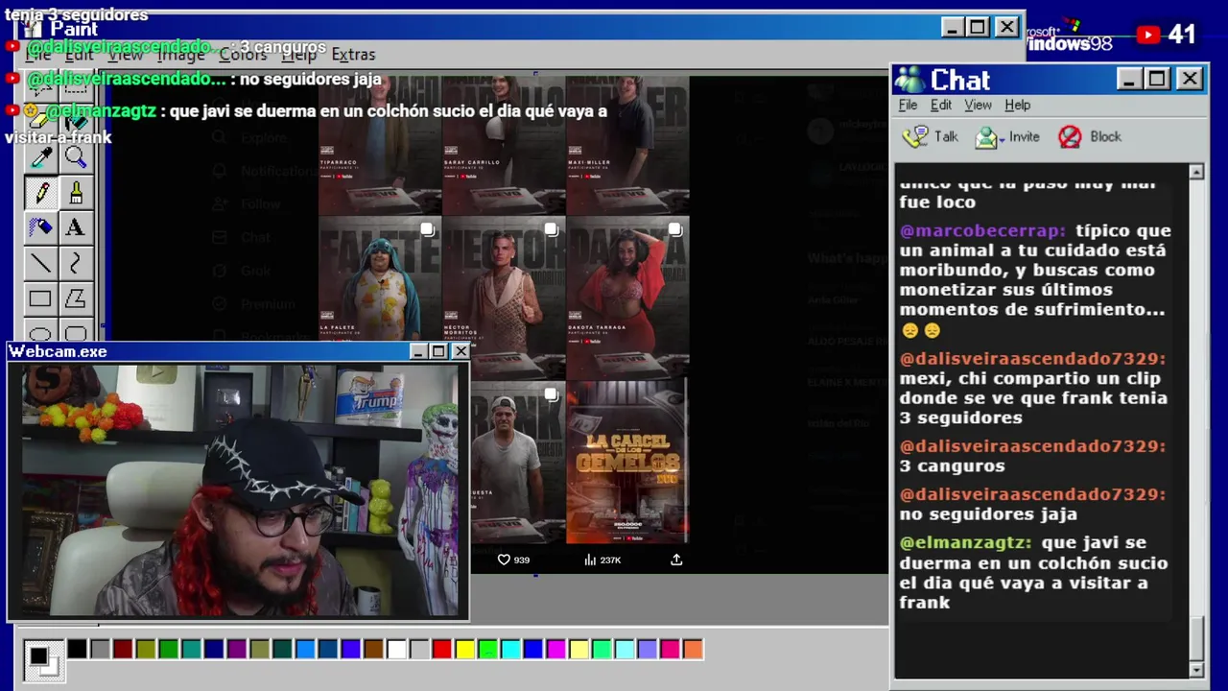Viewport: 1228px width, 691px height.
Task: Pick the cyan color swatch
Action: (510, 650)
